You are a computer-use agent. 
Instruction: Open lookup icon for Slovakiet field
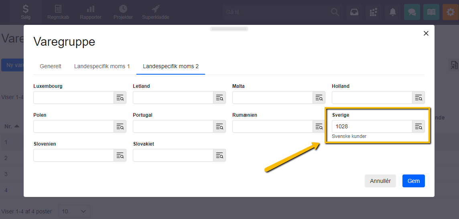(219, 155)
